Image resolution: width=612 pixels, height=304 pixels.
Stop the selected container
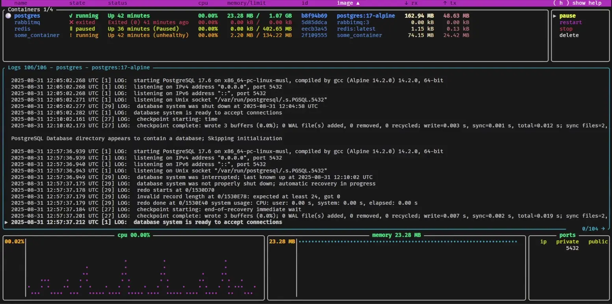click(566, 29)
